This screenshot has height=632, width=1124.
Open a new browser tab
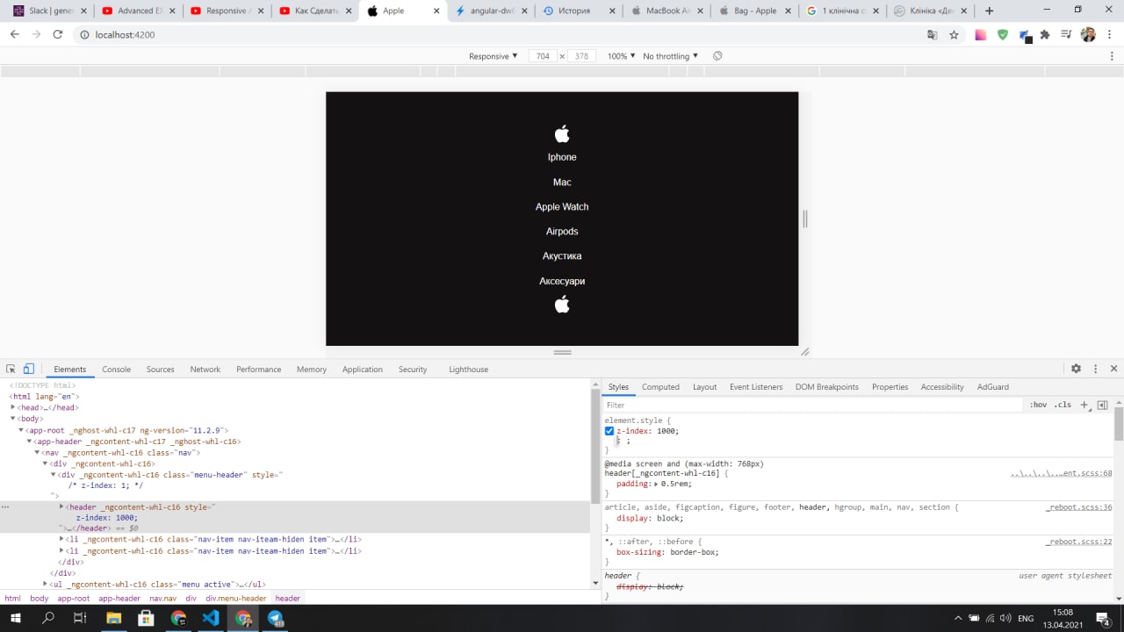tap(990, 11)
